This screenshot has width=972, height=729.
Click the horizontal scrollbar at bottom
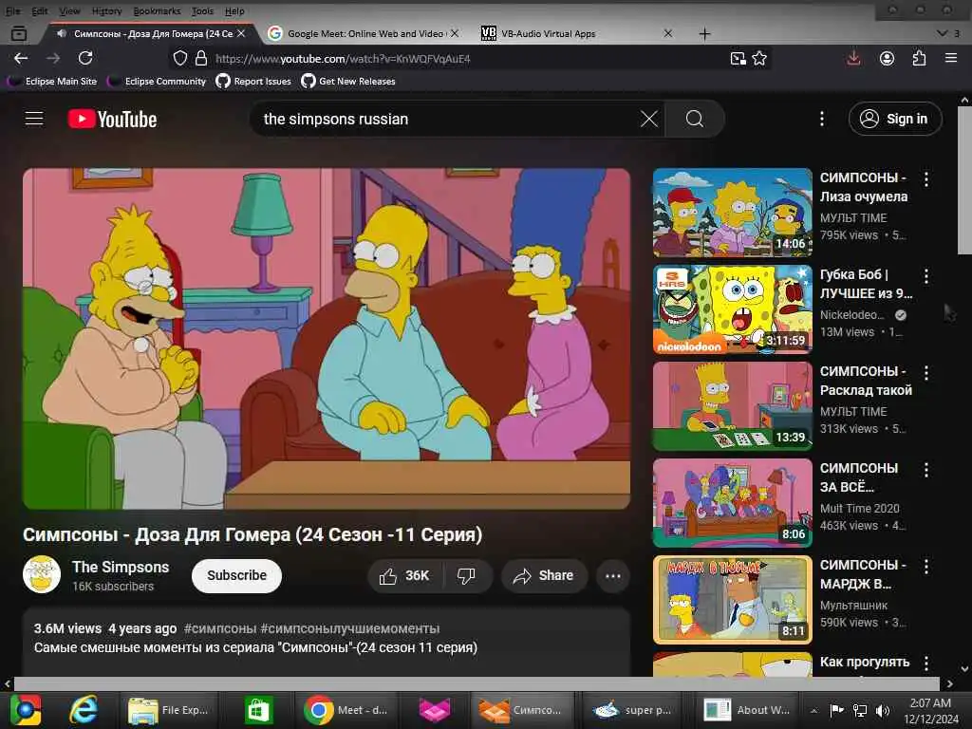pos(477,683)
